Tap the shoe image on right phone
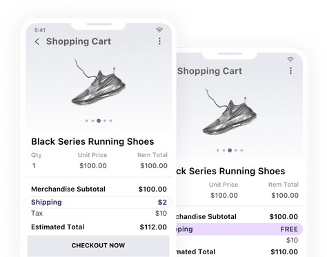The width and height of the screenshot is (327, 257). pos(229,112)
